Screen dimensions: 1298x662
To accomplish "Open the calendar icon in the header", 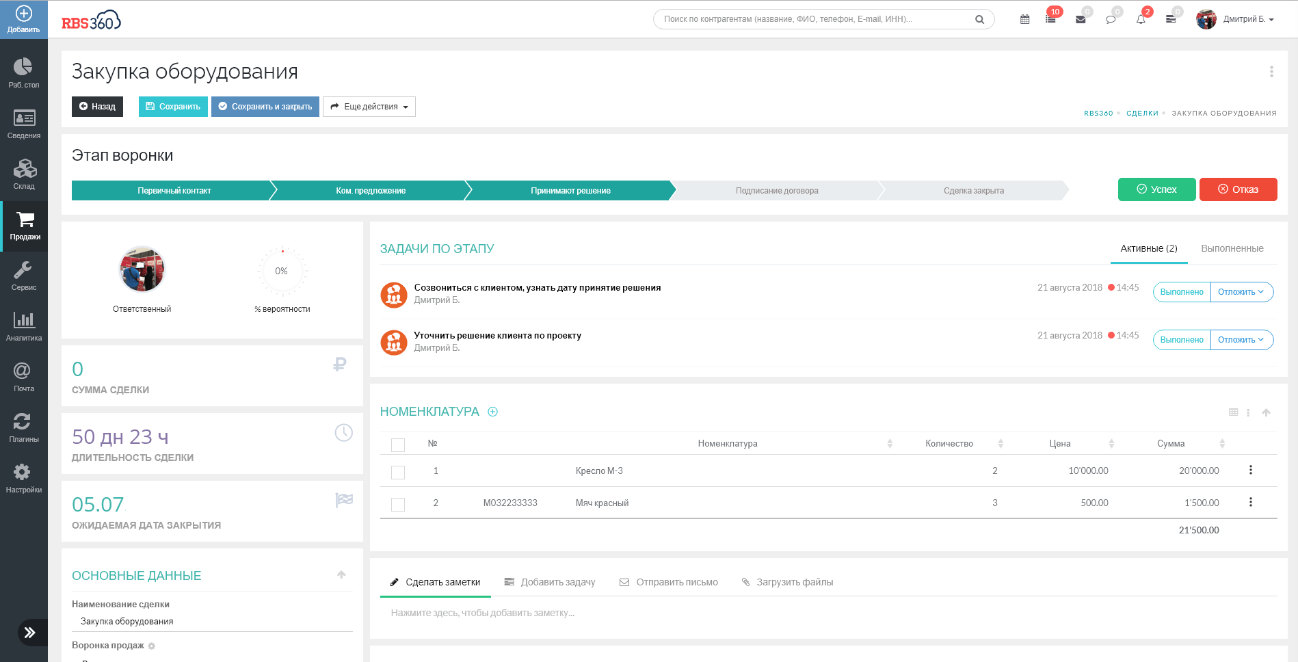I will (1024, 19).
